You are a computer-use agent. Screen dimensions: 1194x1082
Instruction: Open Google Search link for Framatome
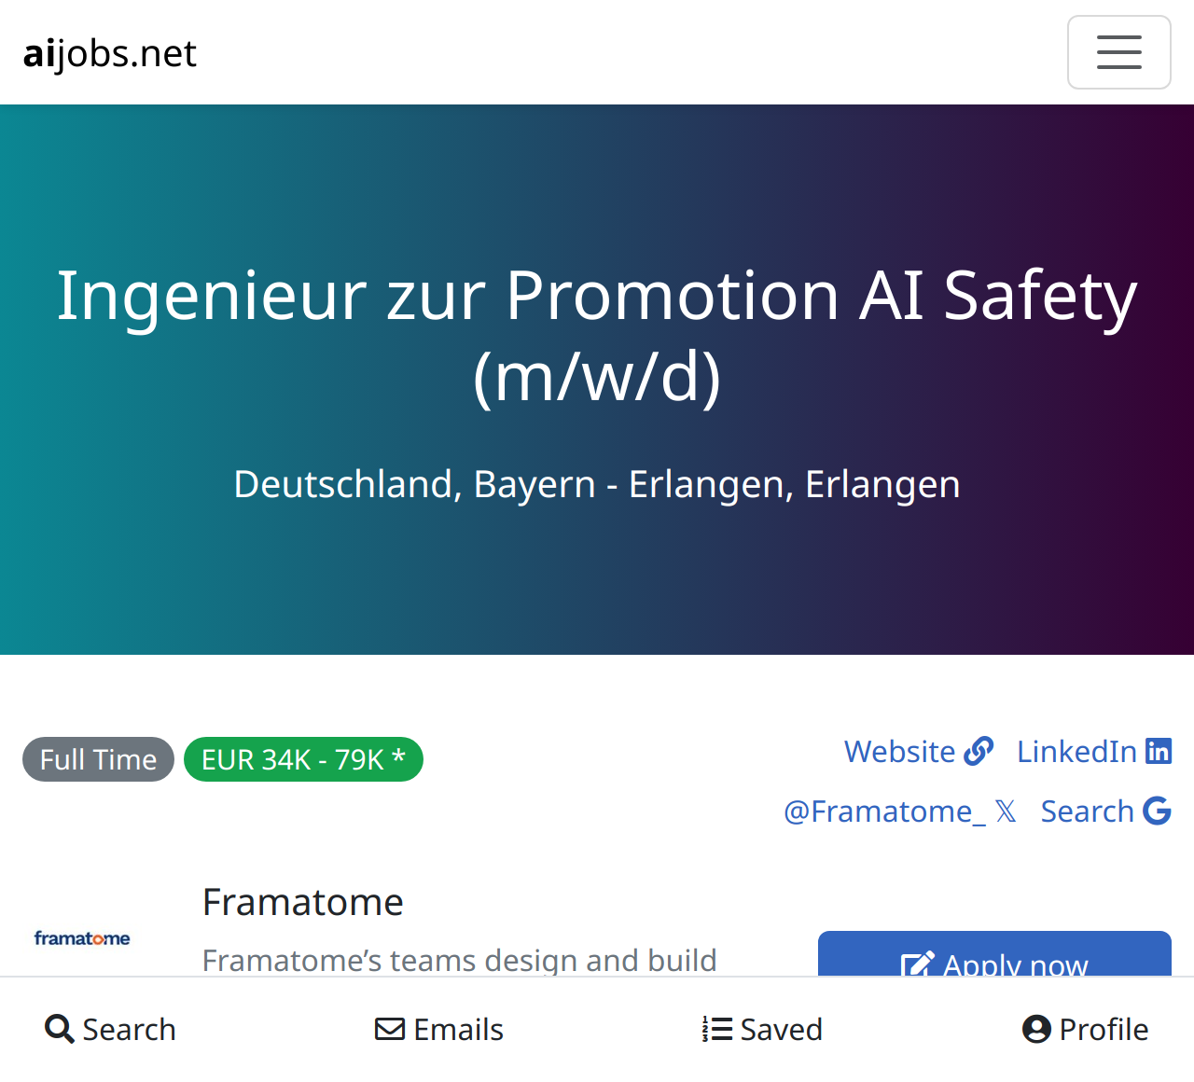pos(1105,811)
